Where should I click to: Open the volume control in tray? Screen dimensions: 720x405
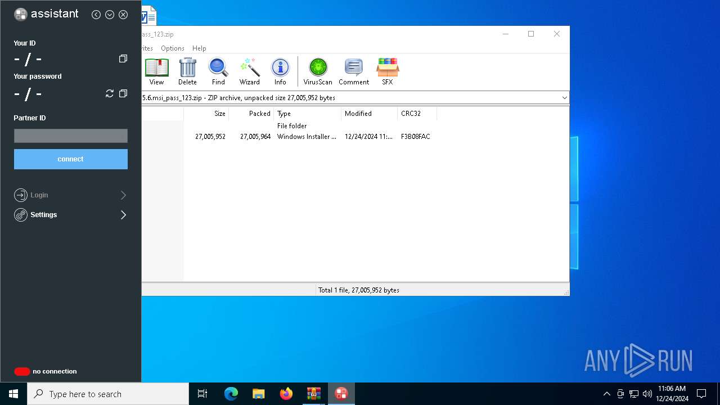tap(647, 394)
